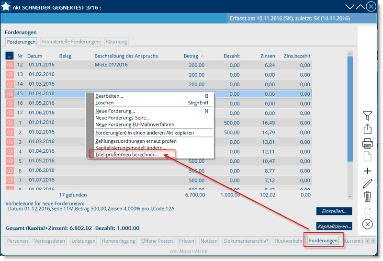Click the trash delete icon

(x=367, y=196)
